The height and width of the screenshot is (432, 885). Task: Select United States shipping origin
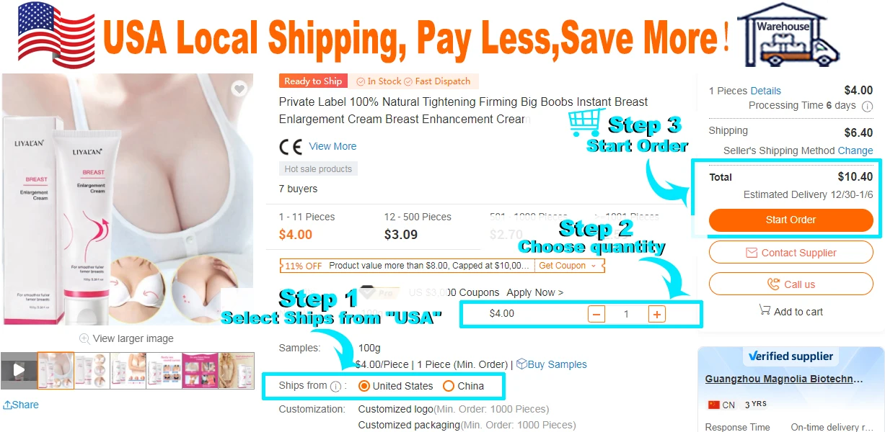pos(365,386)
